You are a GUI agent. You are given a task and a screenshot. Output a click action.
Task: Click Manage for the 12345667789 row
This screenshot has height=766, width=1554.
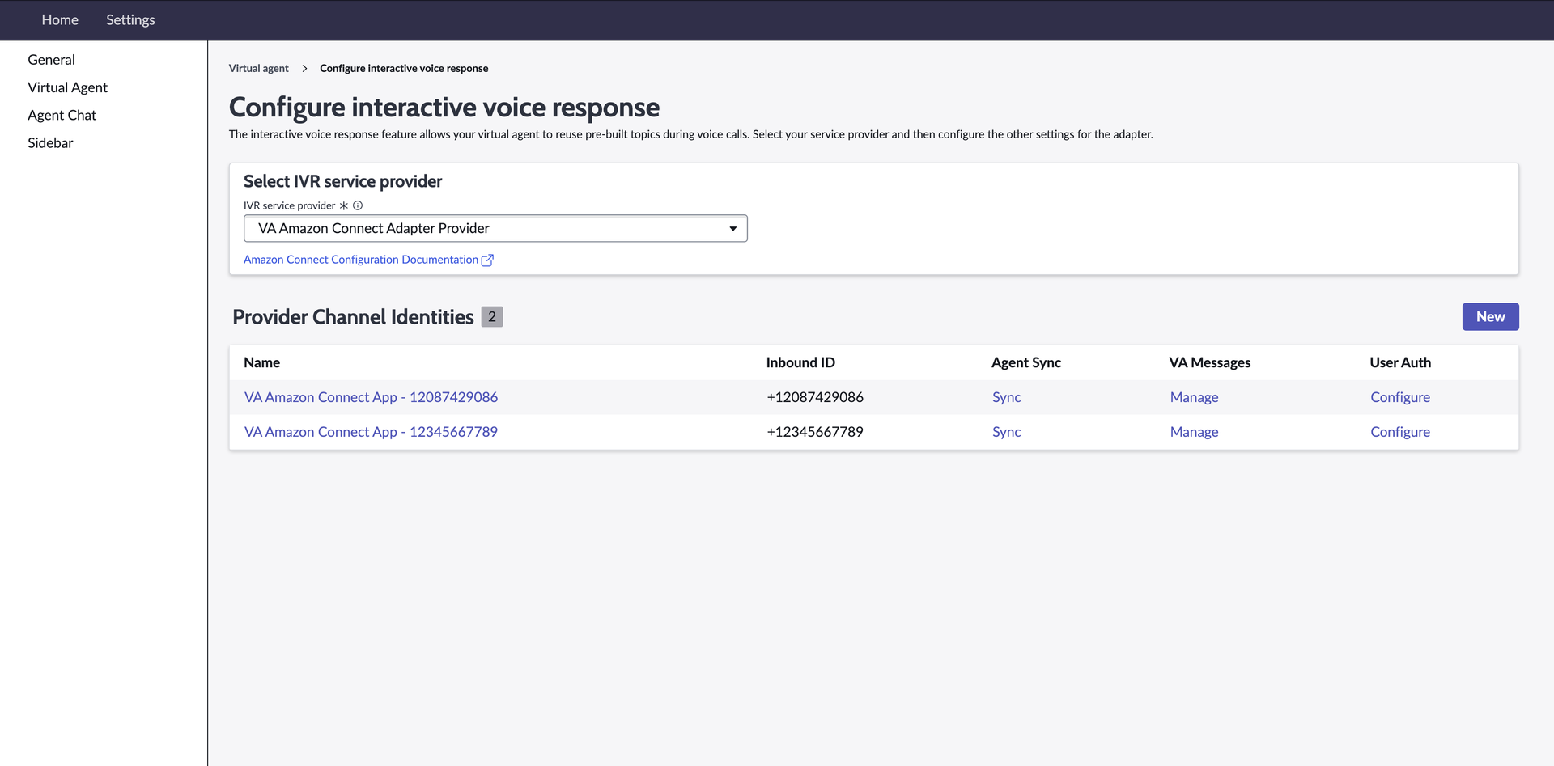coord(1194,432)
